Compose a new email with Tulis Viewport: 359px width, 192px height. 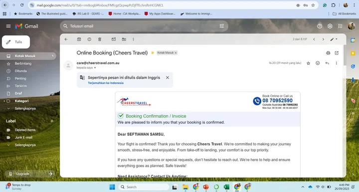click(x=16, y=42)
